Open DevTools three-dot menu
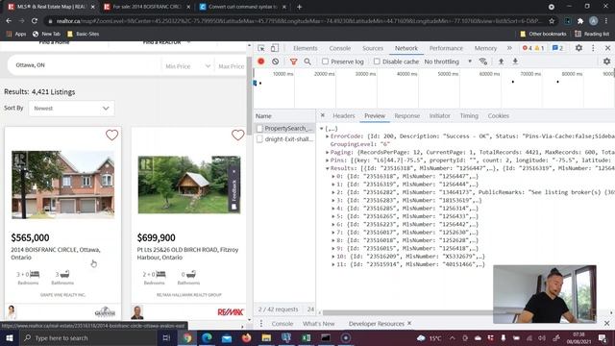The width and height of the screenshot is (615, 346). pos(593,48)
